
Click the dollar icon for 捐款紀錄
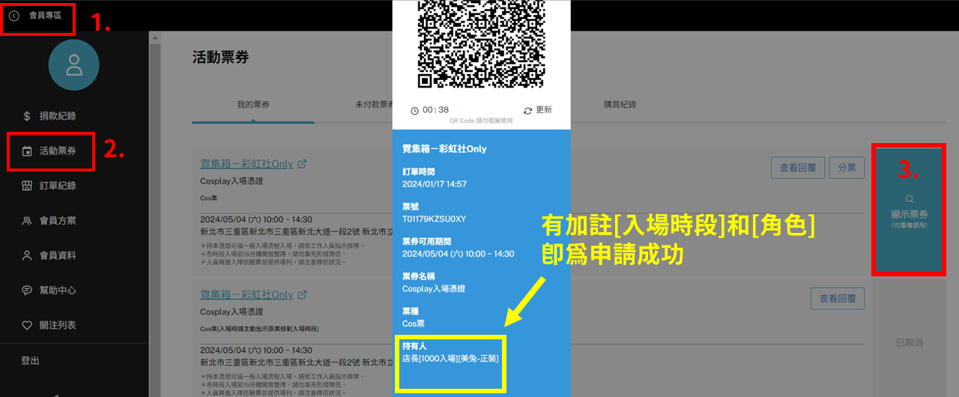coord(27,116)
